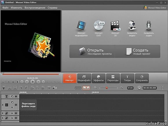
Task: Open the Сохранить save tab
Action: click(x=142, y=78)
